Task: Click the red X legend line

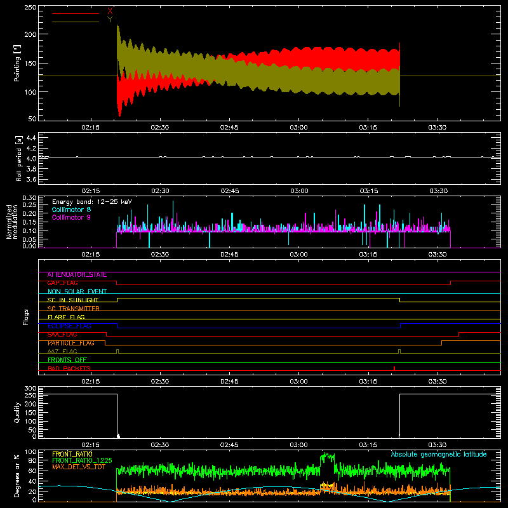Action: click(76, 13)
